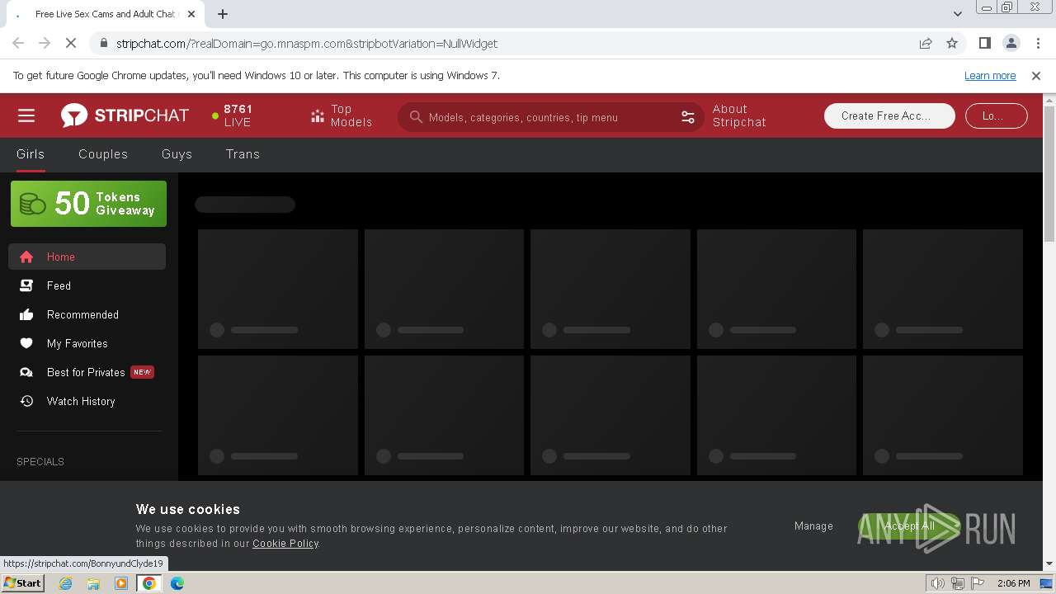Screen dimensions: 1056x594
Task: Open Chrome three-dot menu
Action: [1038, 43]
